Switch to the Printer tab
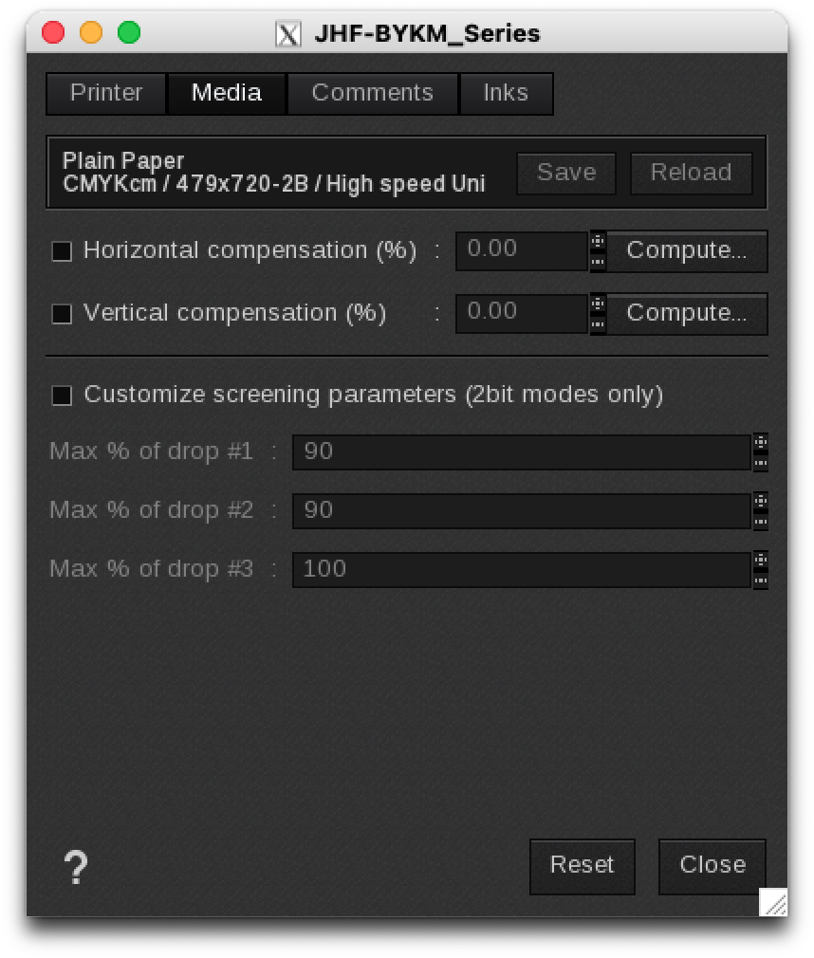 pos(106,93)
